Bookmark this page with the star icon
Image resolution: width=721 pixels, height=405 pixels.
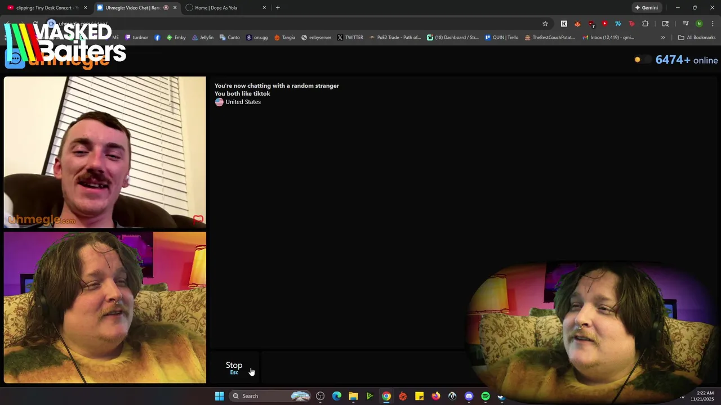[545, 24]
